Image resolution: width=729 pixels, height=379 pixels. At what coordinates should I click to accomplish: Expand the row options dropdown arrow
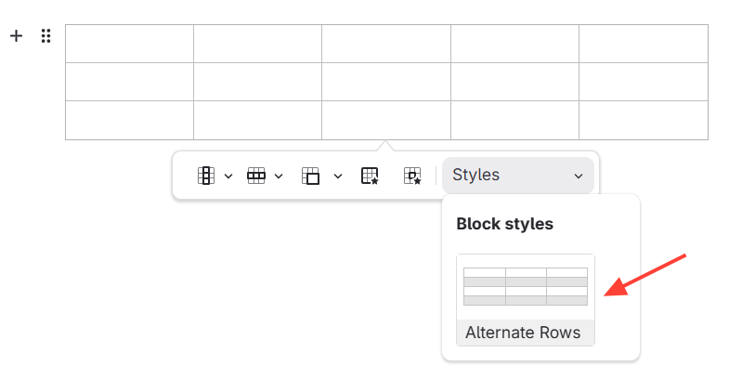(x=279, y=176)
